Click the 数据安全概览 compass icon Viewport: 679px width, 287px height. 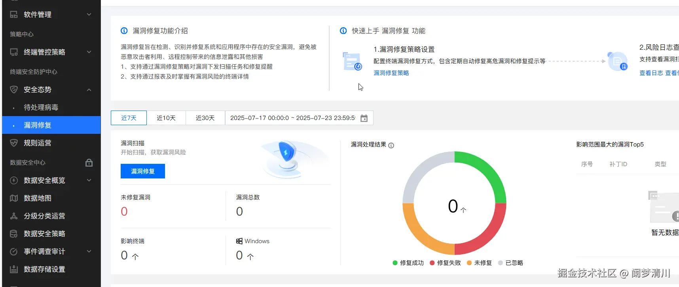click(14, 180)
